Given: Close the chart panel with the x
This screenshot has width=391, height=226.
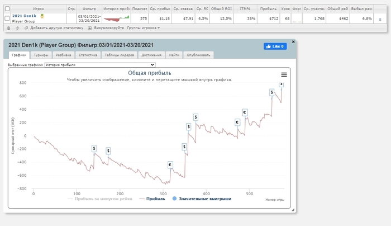Looking at the screenshot, I should pyautogui.click(x=293, y=42).
